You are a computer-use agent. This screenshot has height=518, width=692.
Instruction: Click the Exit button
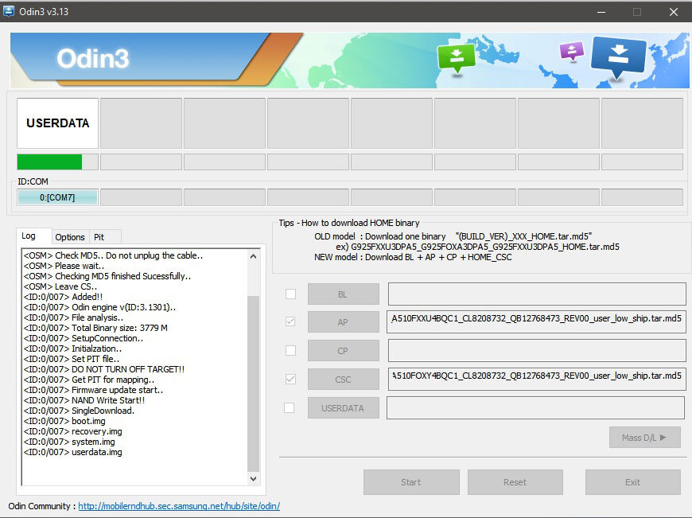[633, 482]
